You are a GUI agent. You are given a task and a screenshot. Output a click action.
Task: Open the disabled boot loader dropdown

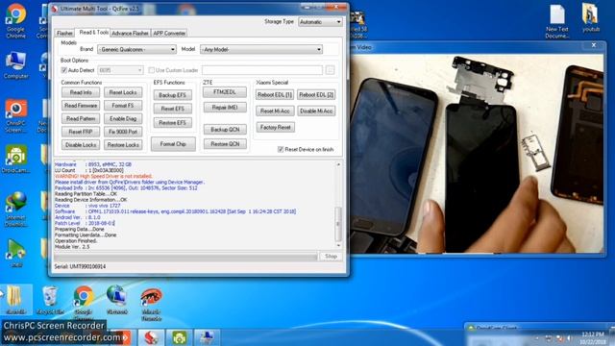coord(120,70)
